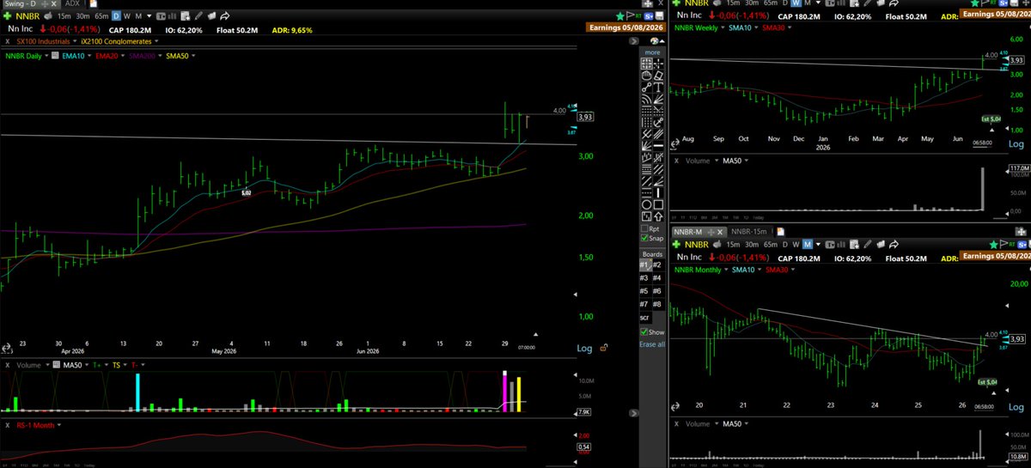1031x468 pixels.
Task: Click the NNBR Weekly legend label
Action: (x=696, y=28)
